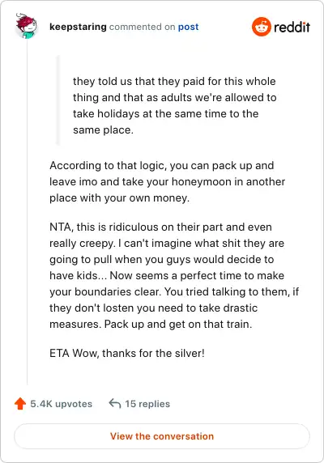Click paragraph starting "NTA, this is ridiculous"
The height and width of the screenshot is (463, 324).
[x=174, y=275]
